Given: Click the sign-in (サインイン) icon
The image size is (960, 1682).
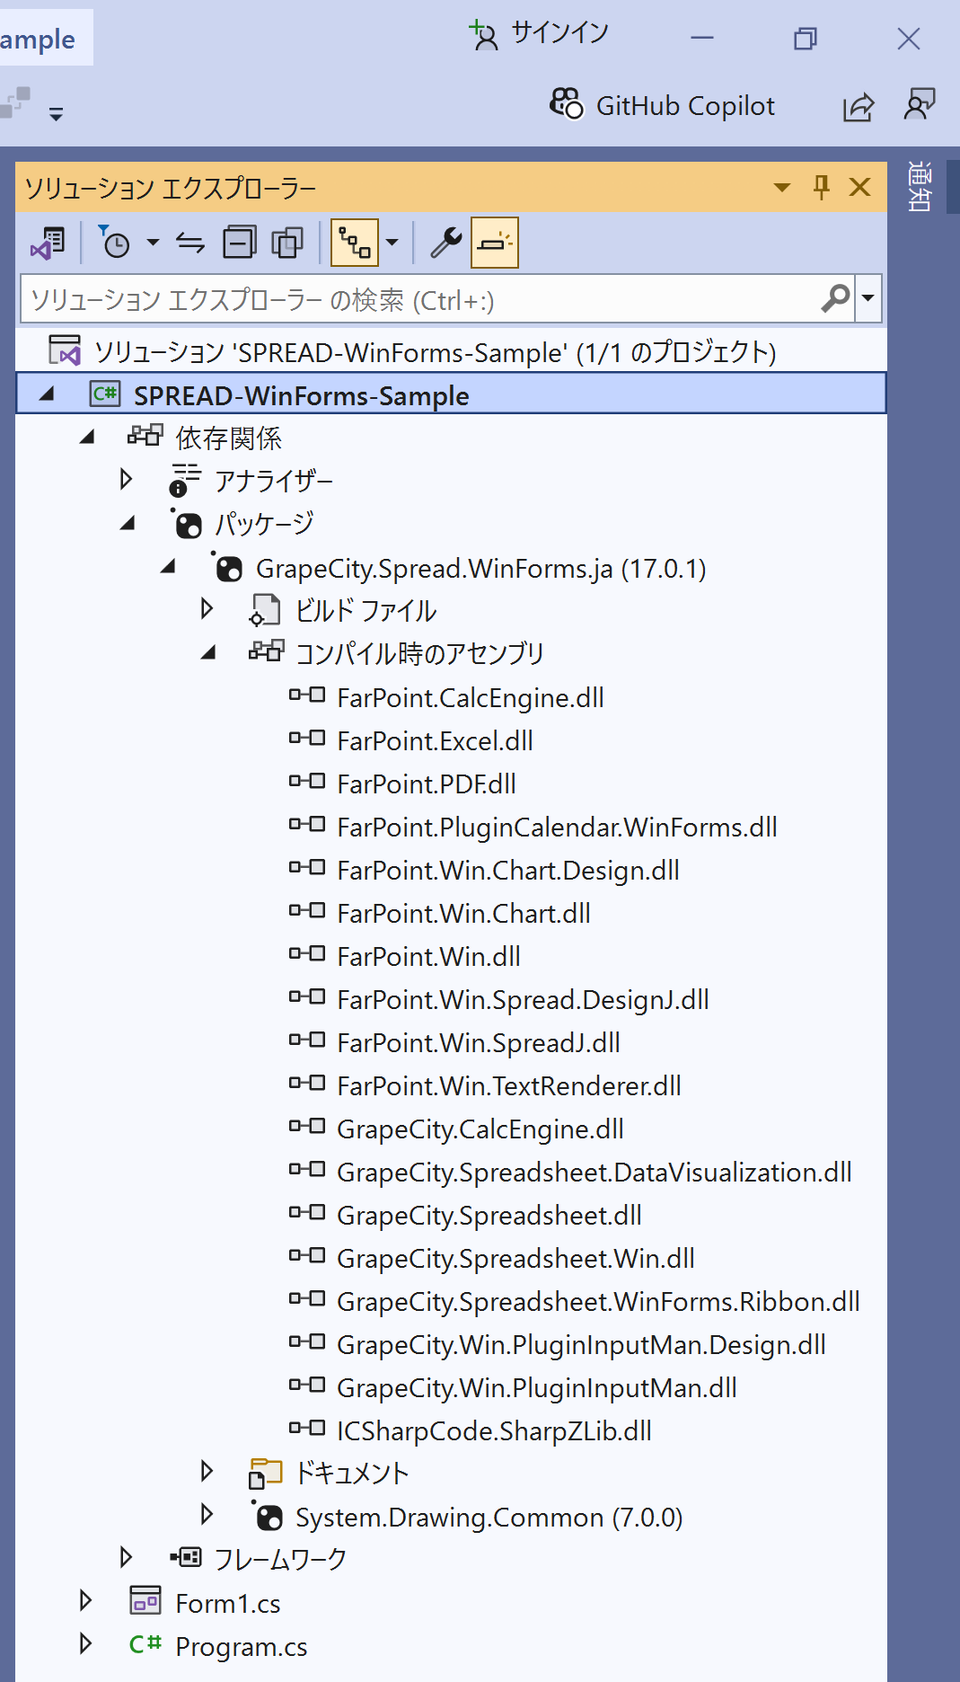Looking at the screenshot, I should (x=484, y=35).
